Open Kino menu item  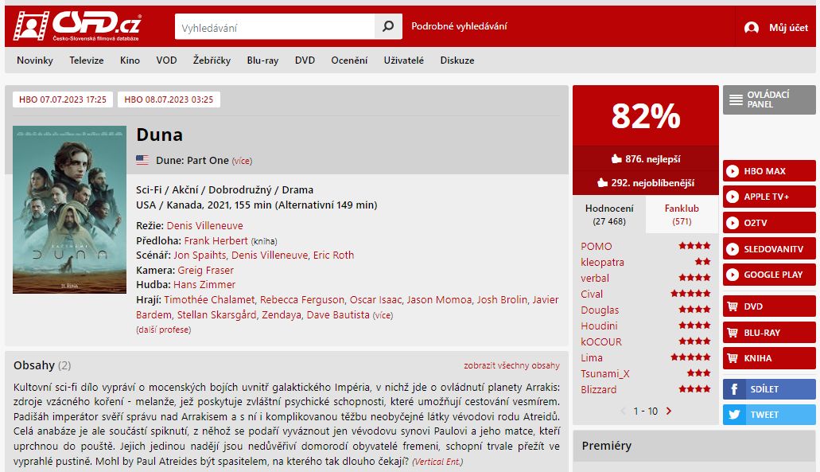point(130,60)
